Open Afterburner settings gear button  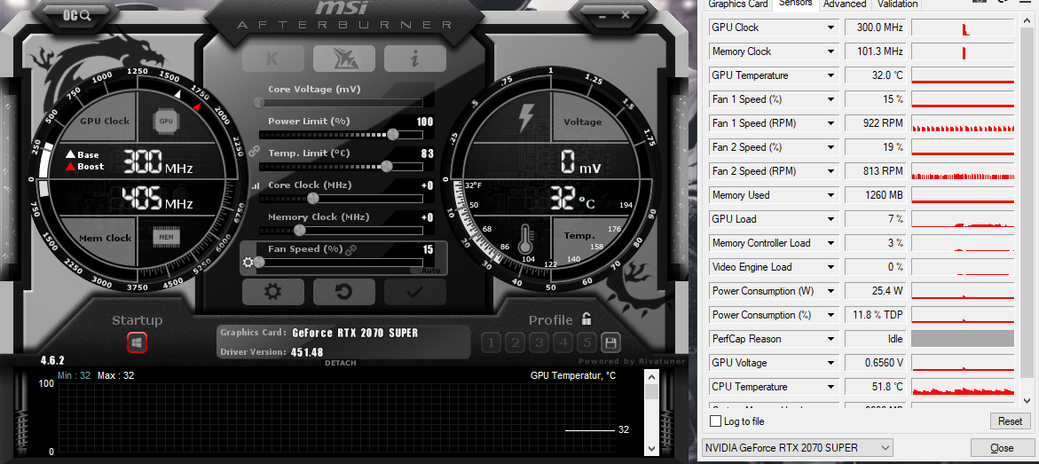coord(273,292)
